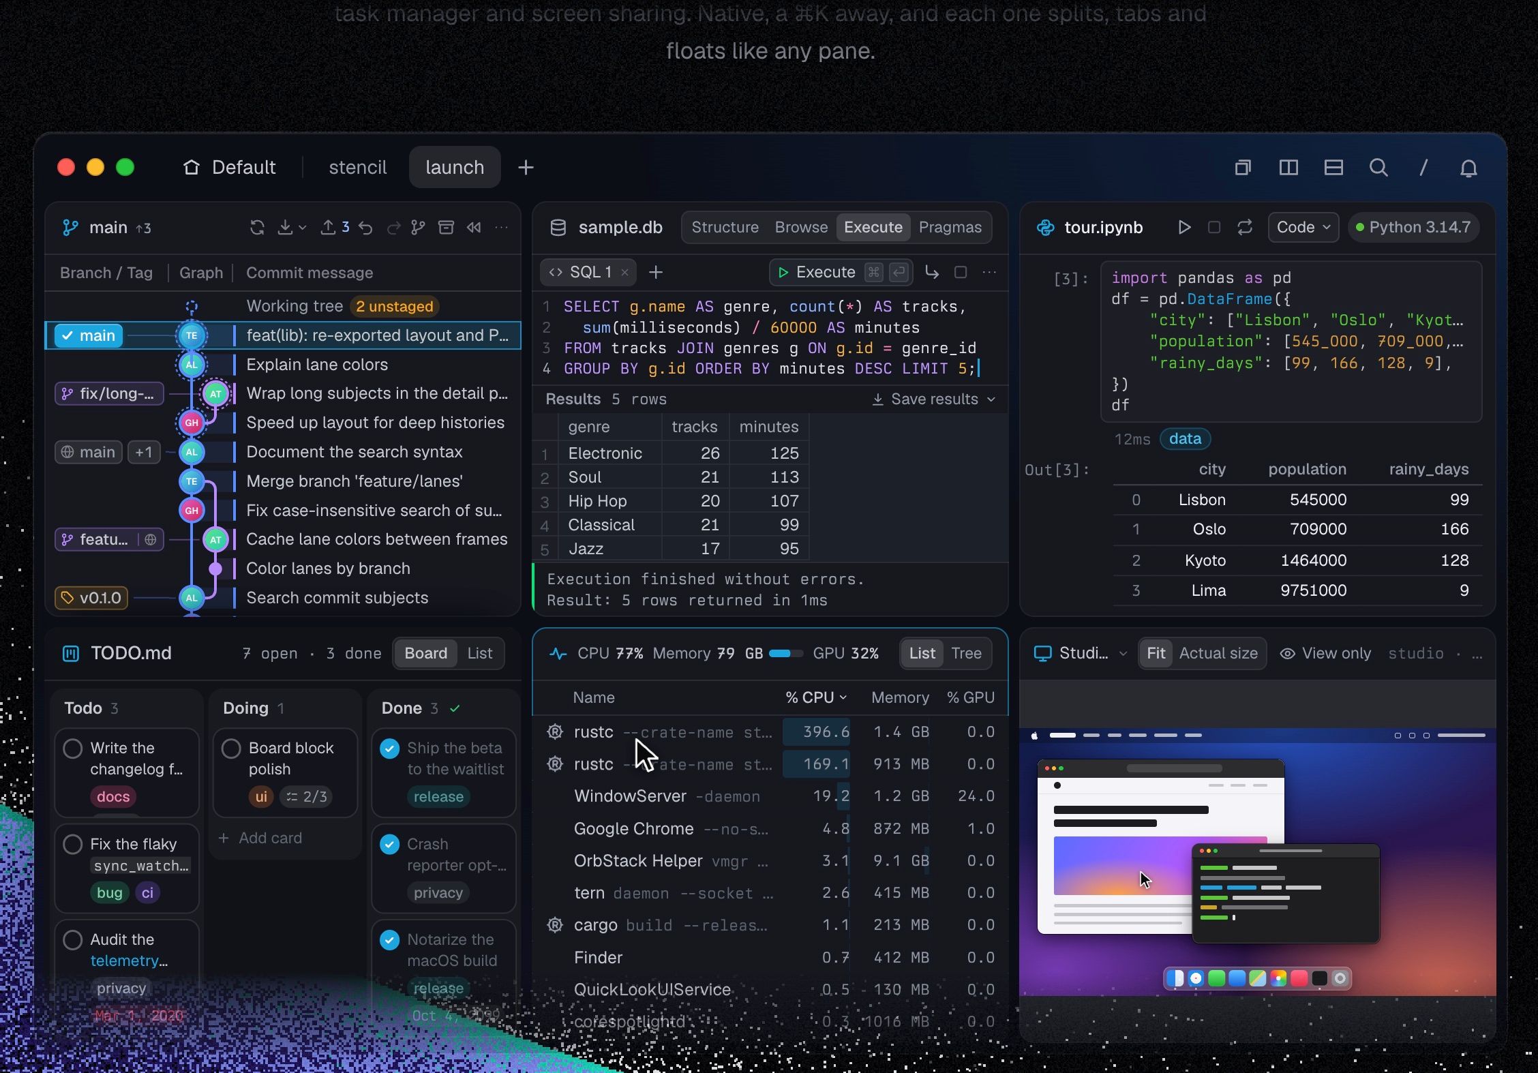Screen dimensions: 1538x1073
Task: Select Actual size for screen view
Action: tap(1218, 654)
